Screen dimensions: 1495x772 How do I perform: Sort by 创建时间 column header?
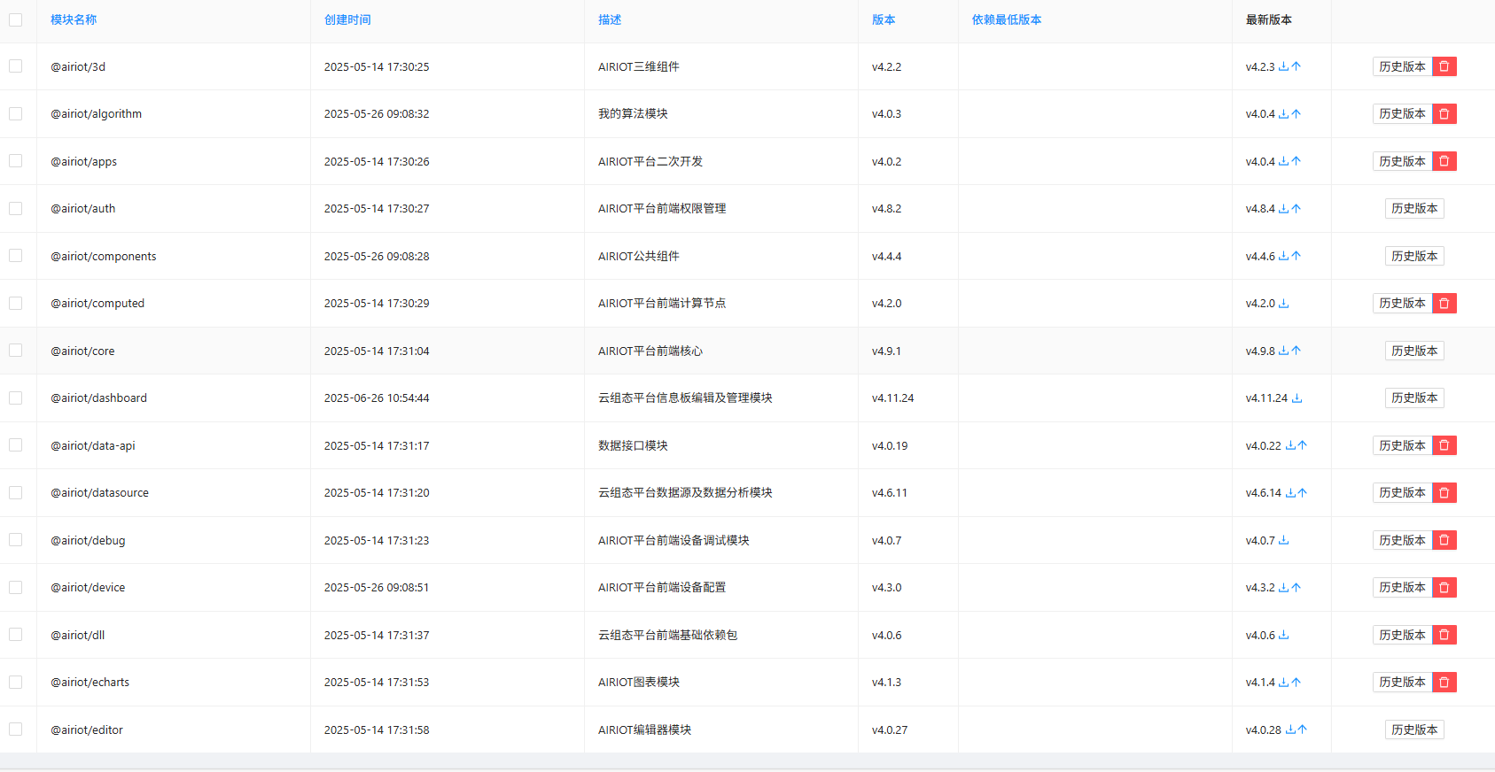coord(347,19)
